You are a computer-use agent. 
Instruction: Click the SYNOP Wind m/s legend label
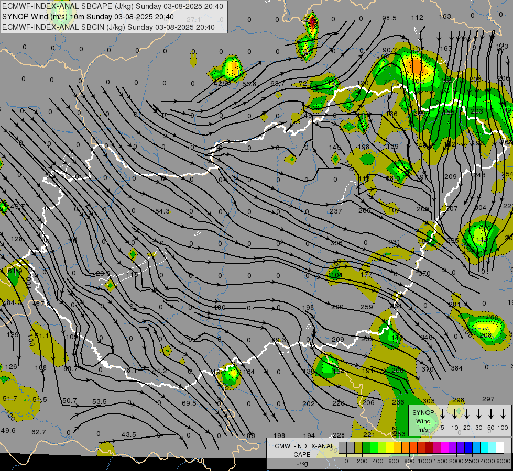[x=423, y=421]
